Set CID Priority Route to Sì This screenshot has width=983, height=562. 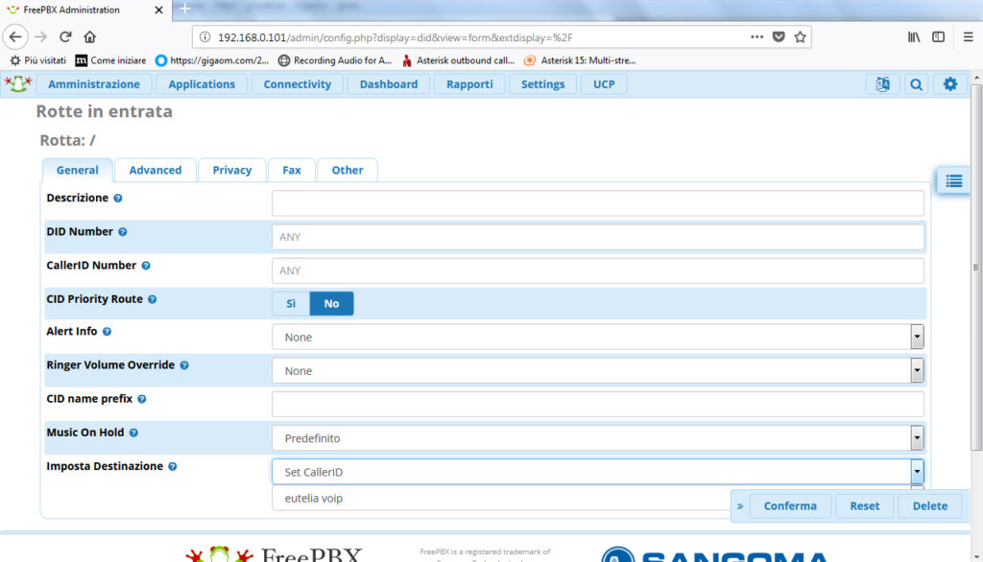291,304
